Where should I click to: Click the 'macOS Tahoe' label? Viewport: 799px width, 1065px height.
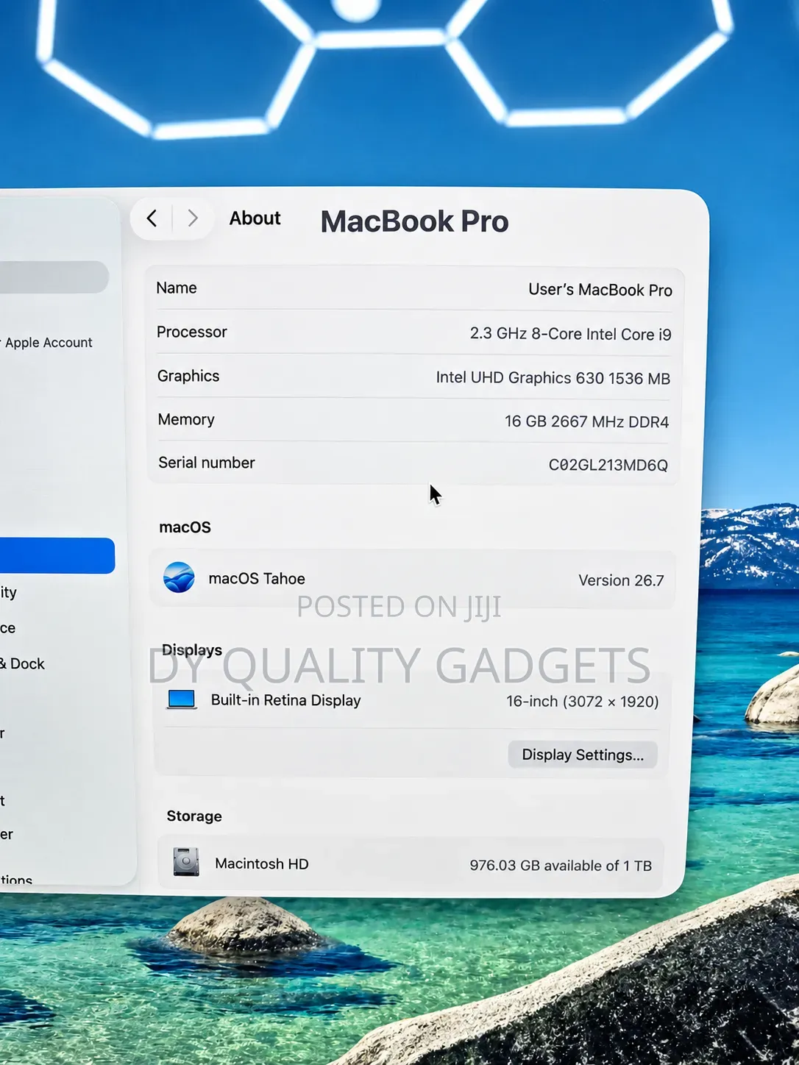(257, 579)
